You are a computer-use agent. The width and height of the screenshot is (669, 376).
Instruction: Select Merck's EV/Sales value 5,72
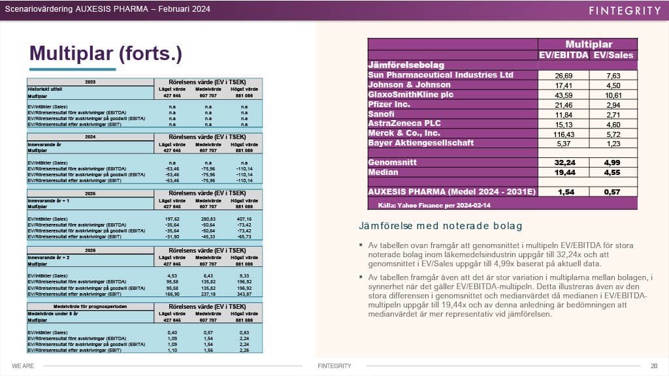pos(613,134)
